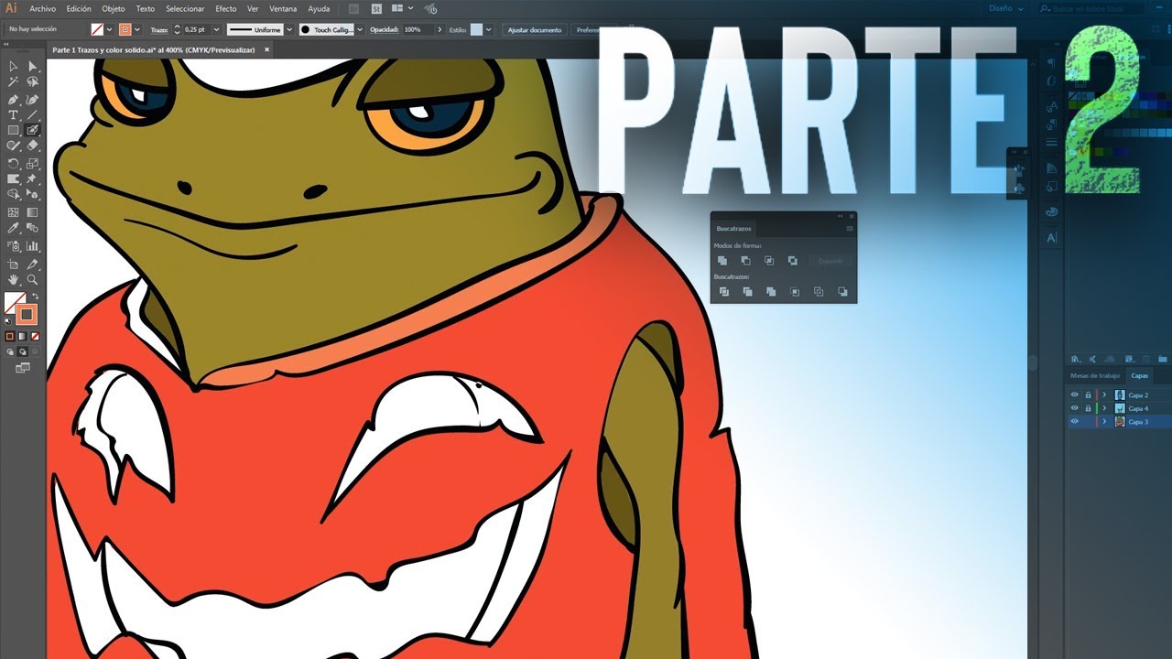Apply Intersect shape mode in Buscatrazos
This screenshot has height=659, width=1172.
pos(769,261)
